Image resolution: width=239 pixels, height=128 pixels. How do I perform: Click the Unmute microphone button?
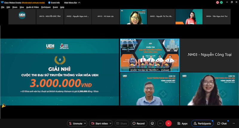[x=75, y=123]
